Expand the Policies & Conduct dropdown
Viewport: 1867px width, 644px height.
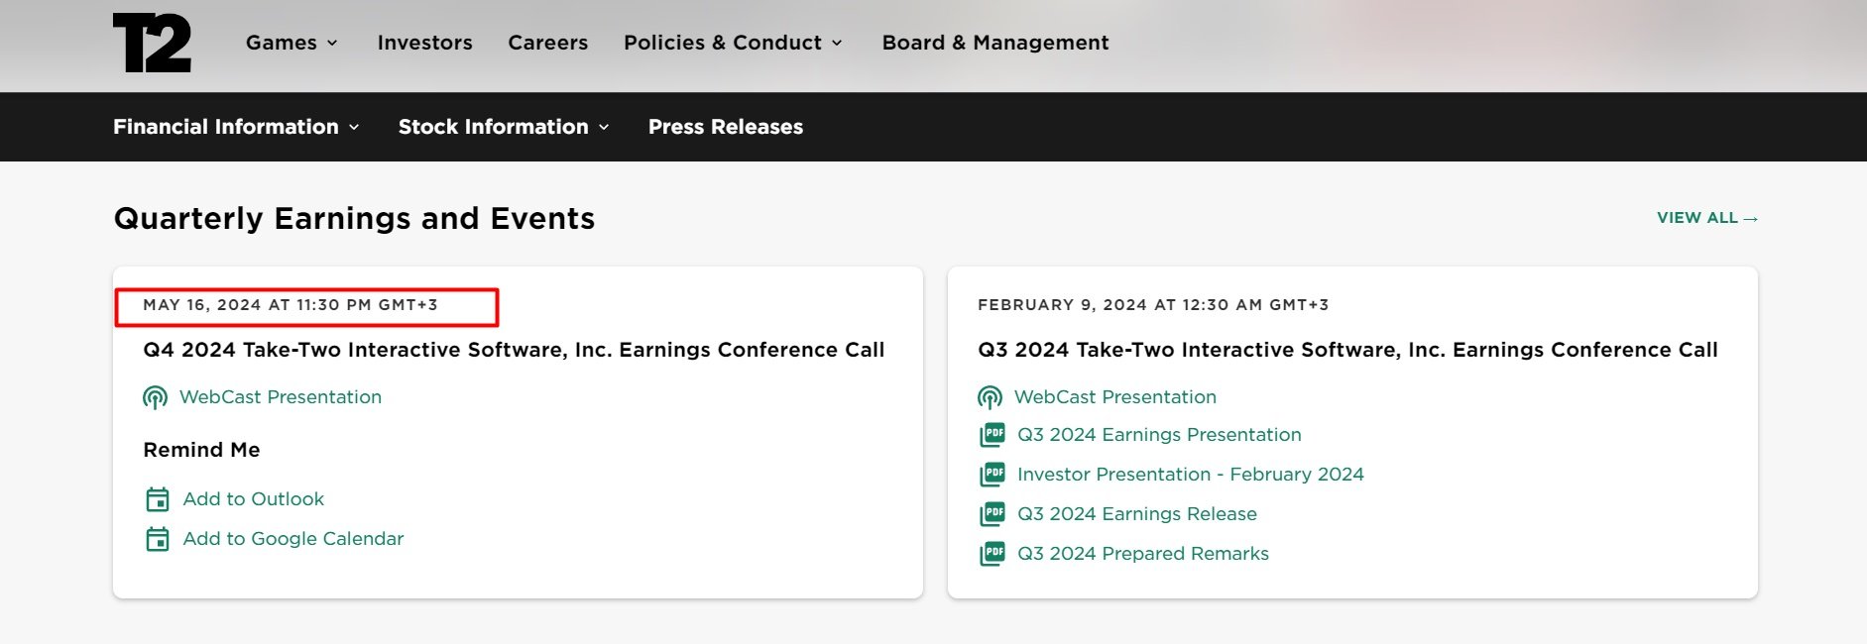click(x=733, y=43)
